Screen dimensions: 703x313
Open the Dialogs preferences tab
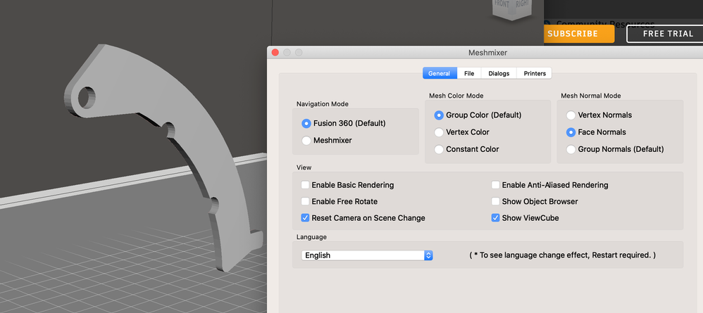499,73
